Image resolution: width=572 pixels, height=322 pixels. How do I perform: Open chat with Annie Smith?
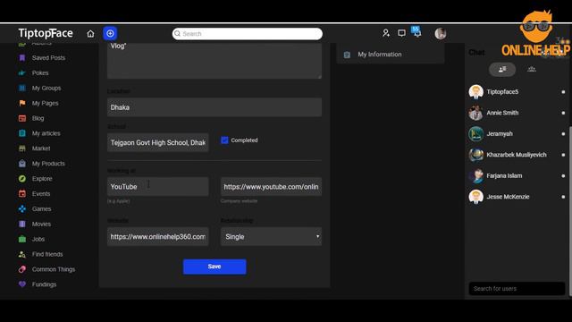(517, 113)
